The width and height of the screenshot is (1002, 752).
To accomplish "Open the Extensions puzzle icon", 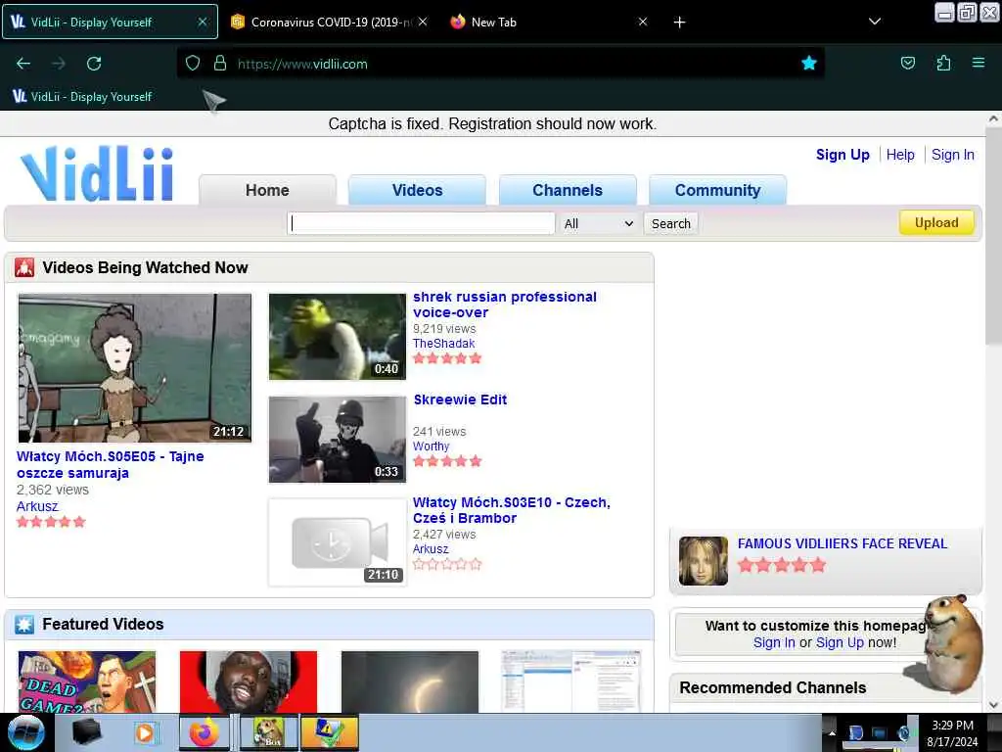I will pyautogui.click(x=943, y=63).
